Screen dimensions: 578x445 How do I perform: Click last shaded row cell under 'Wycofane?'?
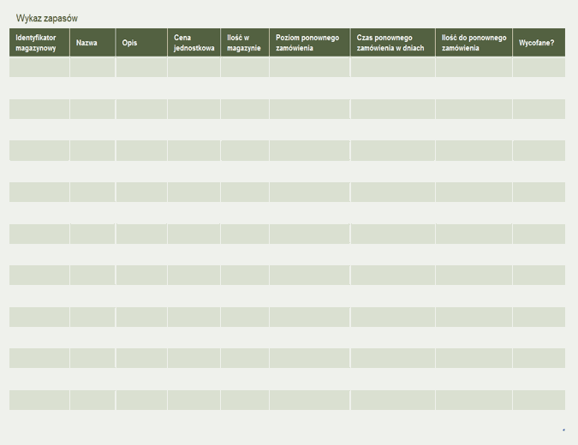point(539,400)
